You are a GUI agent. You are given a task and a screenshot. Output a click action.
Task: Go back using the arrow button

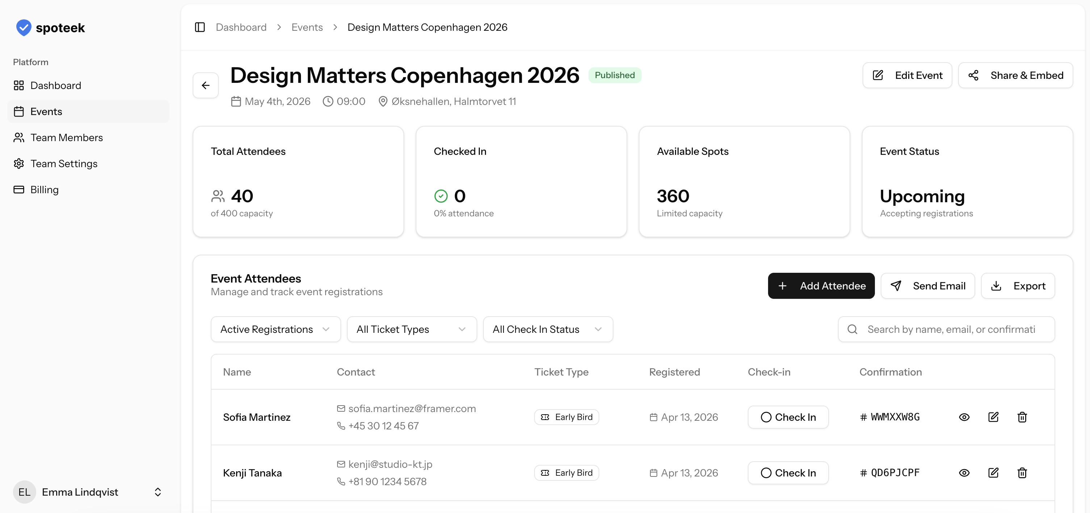(205, 85)
